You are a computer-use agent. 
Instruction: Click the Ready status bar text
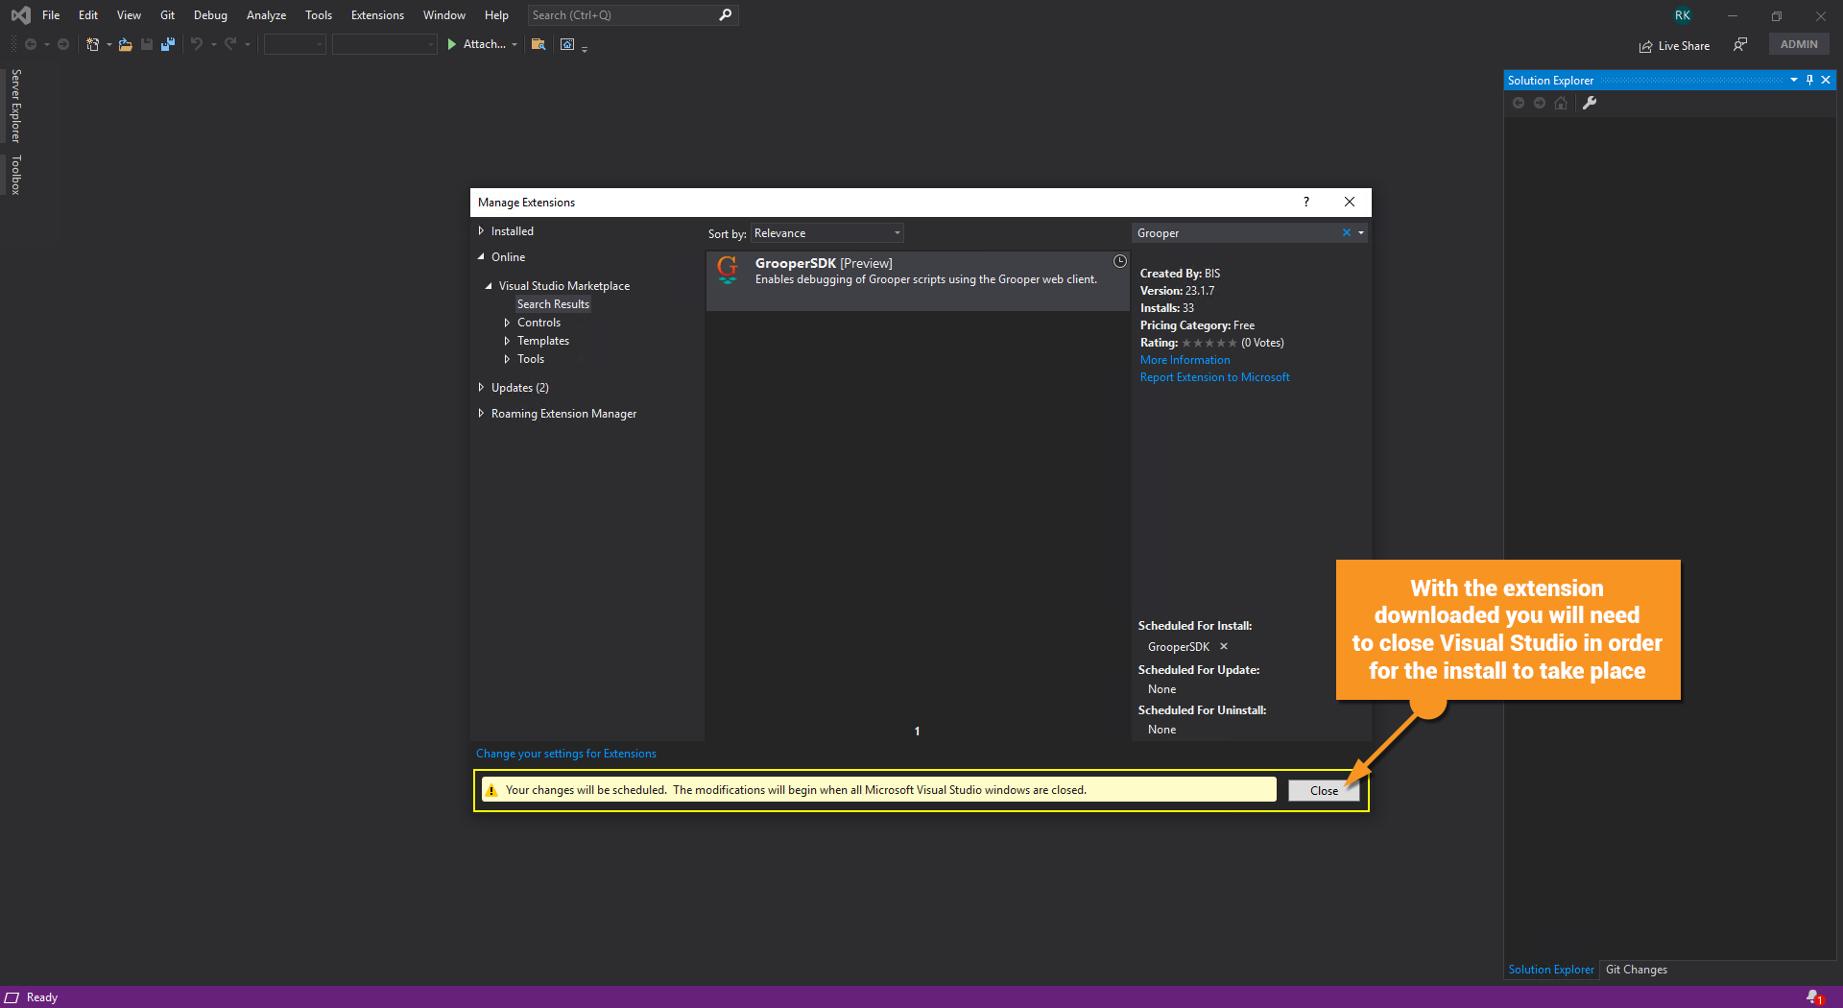(x=42, y=997)
